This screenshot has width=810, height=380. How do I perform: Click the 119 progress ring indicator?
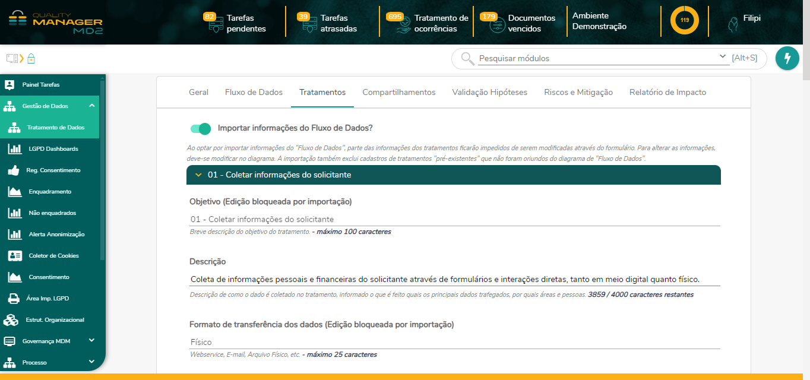[x=684, y=20]
